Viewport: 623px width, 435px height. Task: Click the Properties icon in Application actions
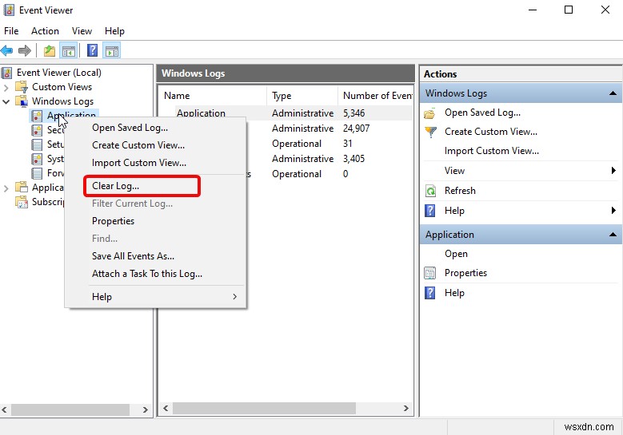click(430, 273)
